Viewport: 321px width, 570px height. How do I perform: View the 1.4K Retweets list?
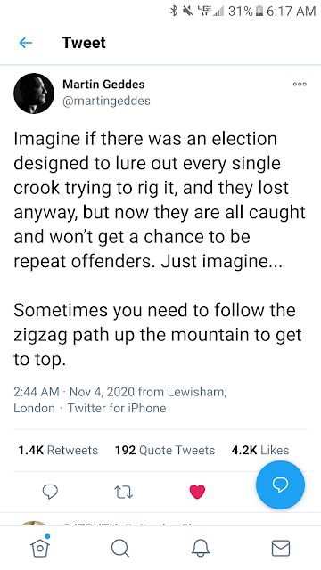pos(58,450)
